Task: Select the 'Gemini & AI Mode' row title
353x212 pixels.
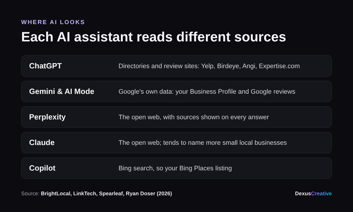Action: pos(61,92)
